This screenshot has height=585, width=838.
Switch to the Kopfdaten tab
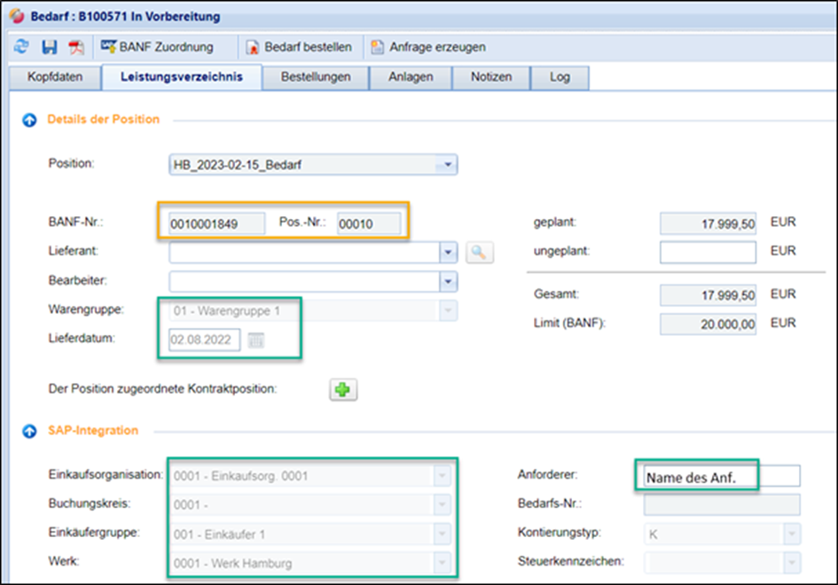click(55, 77)
